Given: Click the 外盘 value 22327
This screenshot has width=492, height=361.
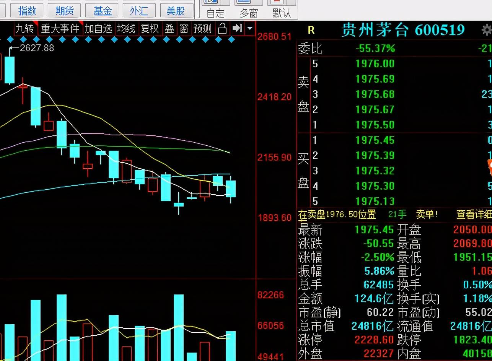Looking at the screenshot, I should [x=378, y=353].
